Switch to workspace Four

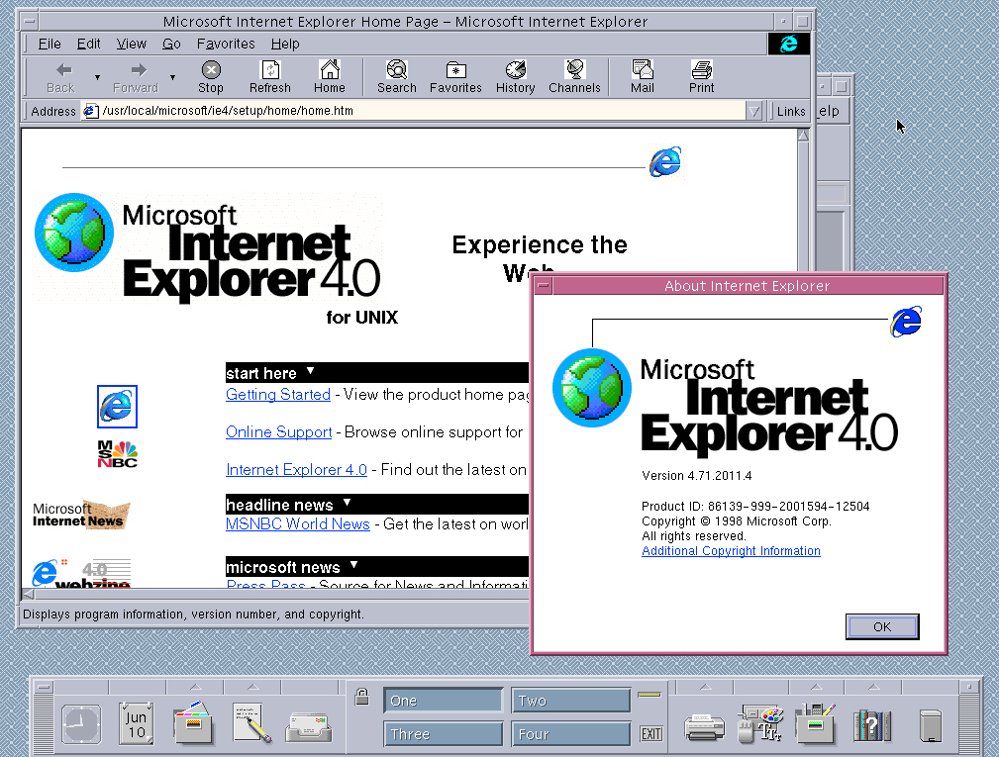click(x=571, y=734)
